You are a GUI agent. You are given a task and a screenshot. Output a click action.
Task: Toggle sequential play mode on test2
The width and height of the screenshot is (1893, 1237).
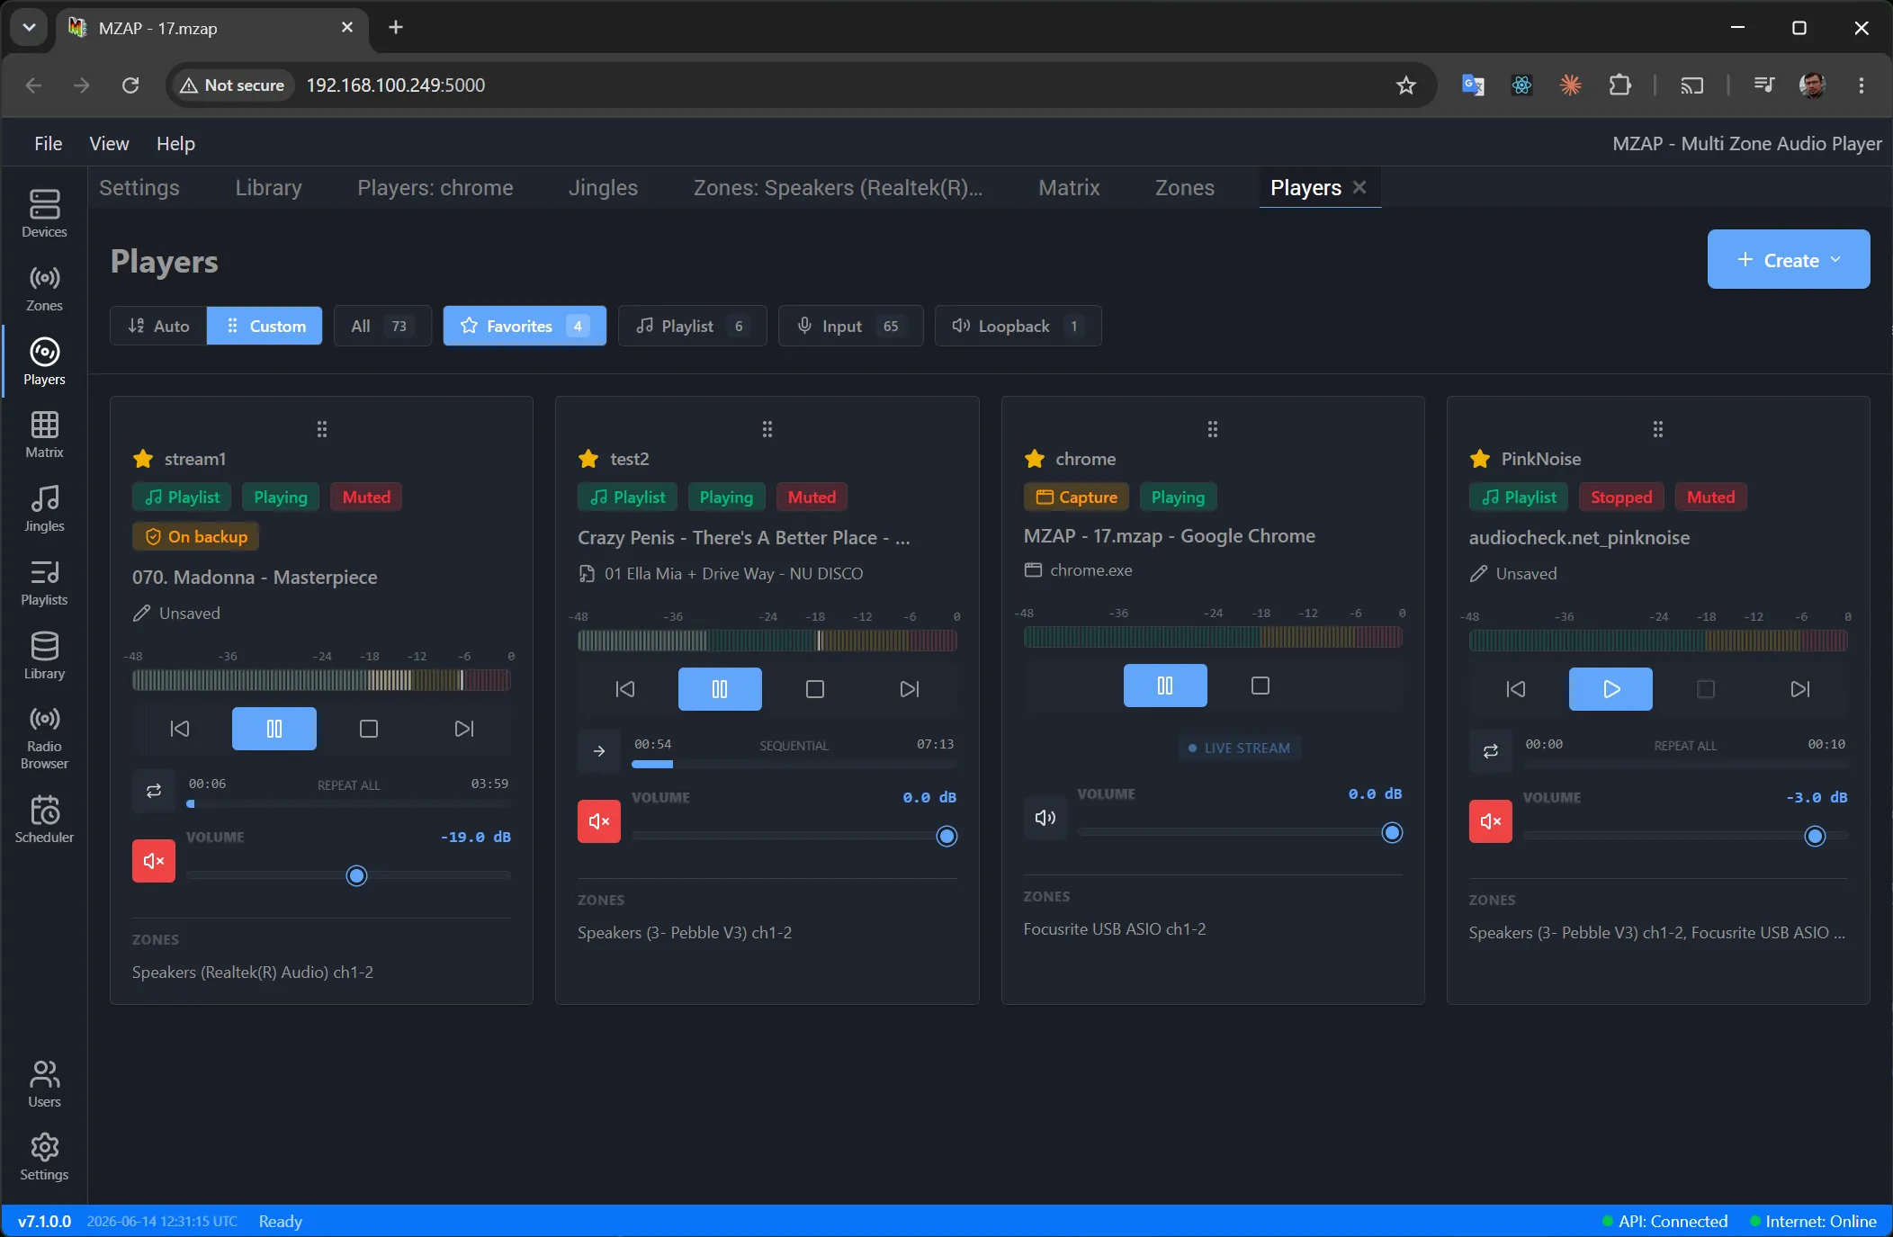[599, 751]
